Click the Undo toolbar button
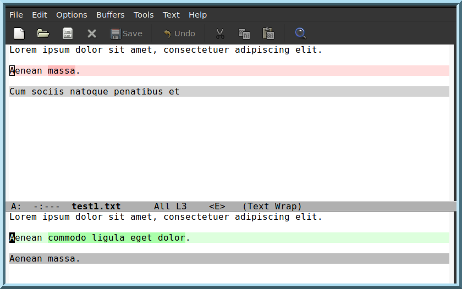This screenshot has width=462, height=289. (179, 34)
